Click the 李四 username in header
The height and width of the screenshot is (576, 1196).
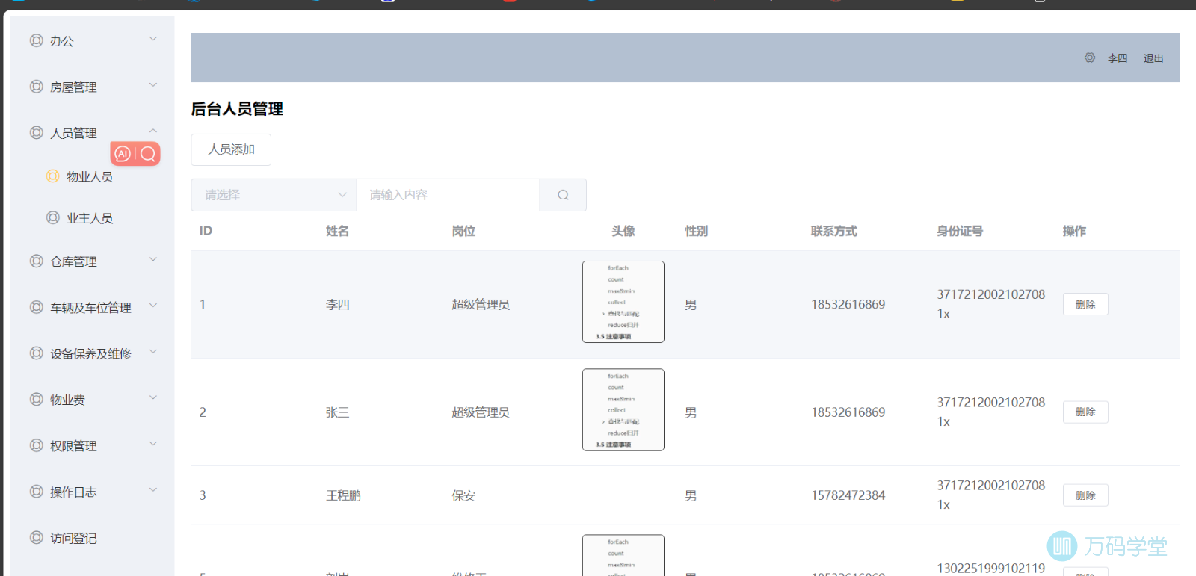tap(1118, 58)
